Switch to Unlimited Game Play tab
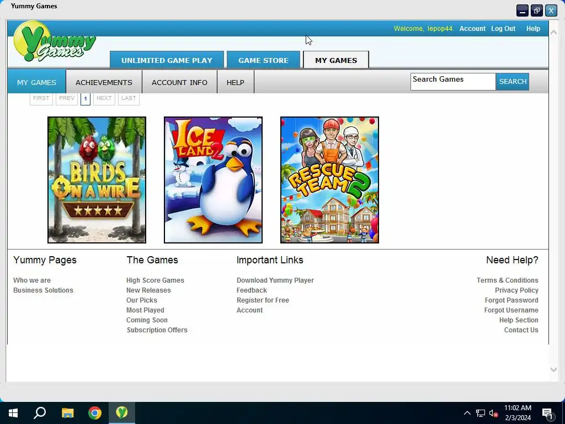565x424 pixels. (x=167, y=60)
